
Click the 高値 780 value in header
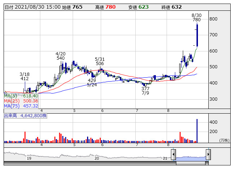point(110,7)
